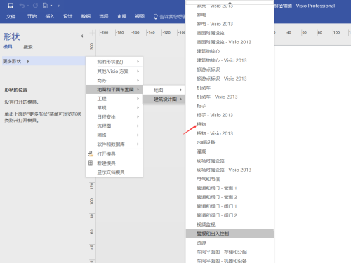Screen dimensions: 351x263
Task: Expand the 日程安排 submenu
Action: [x=114, y=117]
